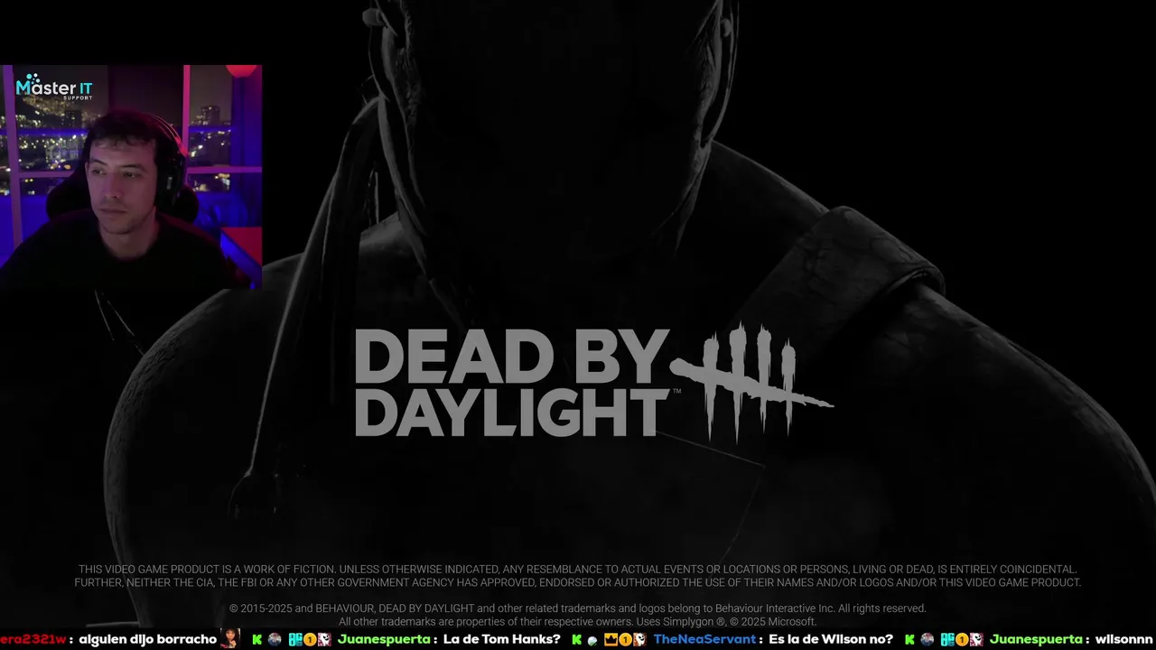Click the tally-mark slash emblem beside the logo

[x=751, y=383]
